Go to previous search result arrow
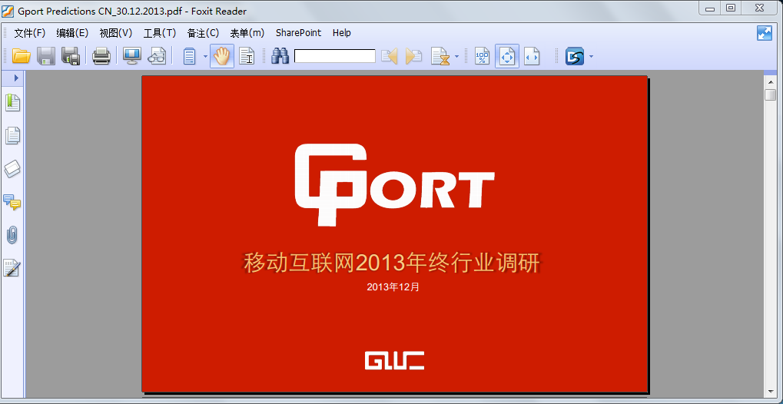The height and width of the screenshot is (404, 783). (389, 56)
